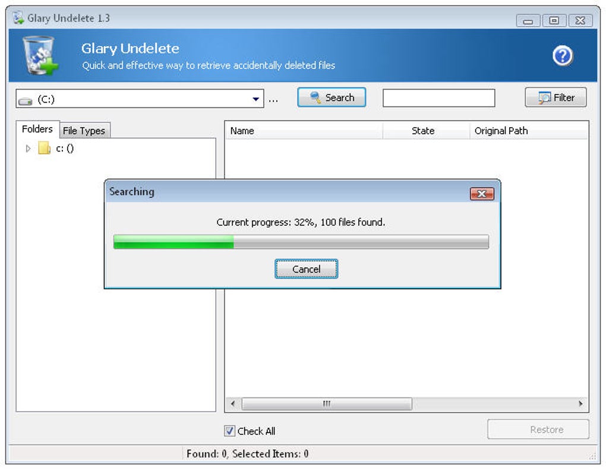606x474 pixels.
Task: Click the search progress bar
Action: pos(301,242)
